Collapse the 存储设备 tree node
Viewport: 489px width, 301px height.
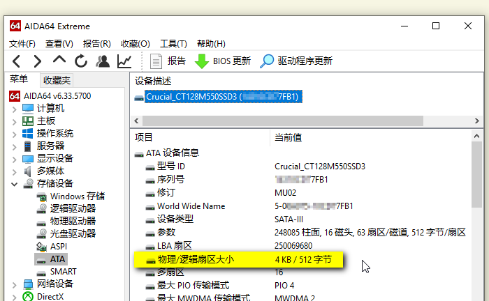[14, 184]
